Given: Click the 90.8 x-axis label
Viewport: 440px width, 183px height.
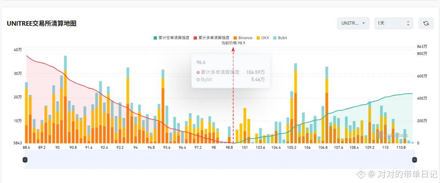Looking at the screenshot, I should 73,147.
